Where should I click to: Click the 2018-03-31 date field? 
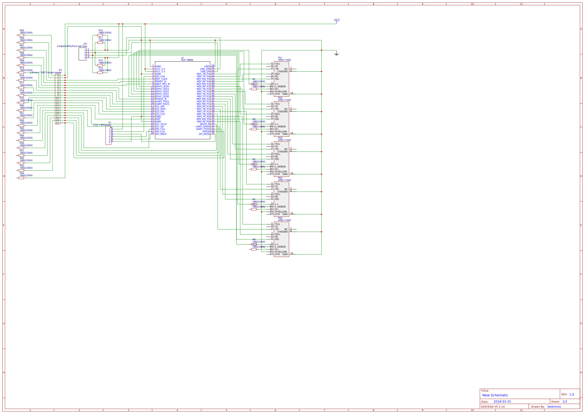pyautogui.click(x=503, y=401)
